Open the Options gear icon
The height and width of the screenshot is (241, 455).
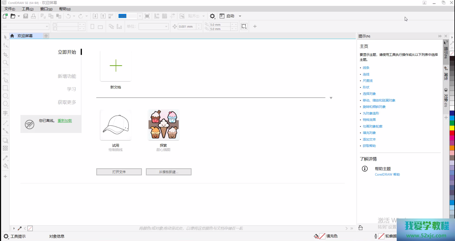point(213,16)
